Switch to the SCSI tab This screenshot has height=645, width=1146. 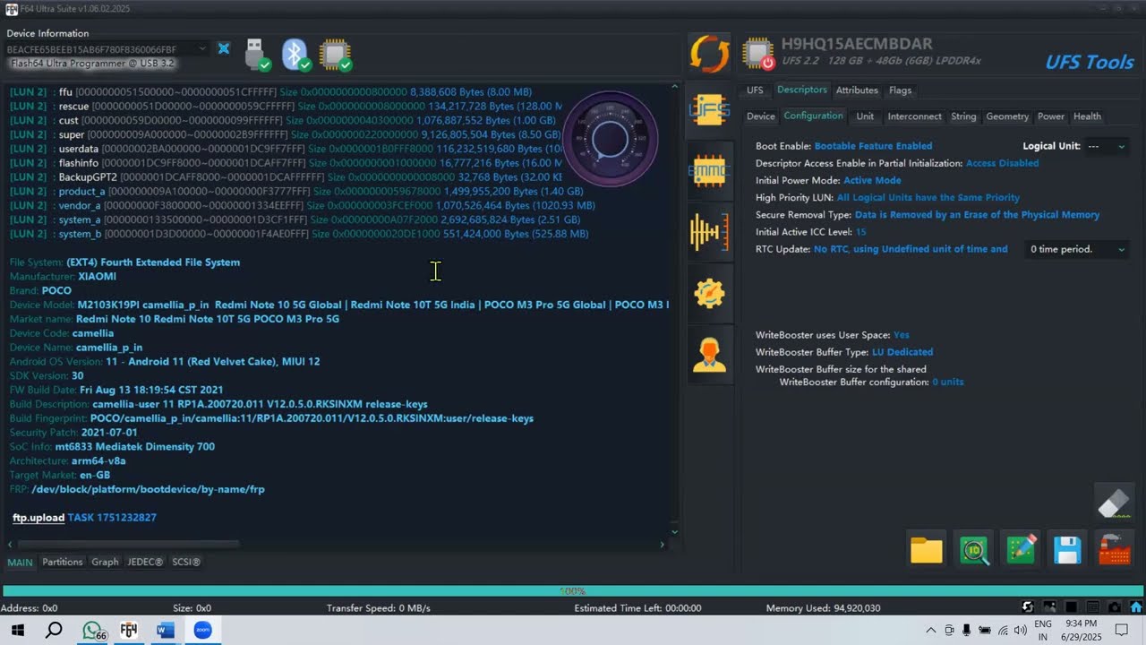pyautogui.click(x=186, y=562)
